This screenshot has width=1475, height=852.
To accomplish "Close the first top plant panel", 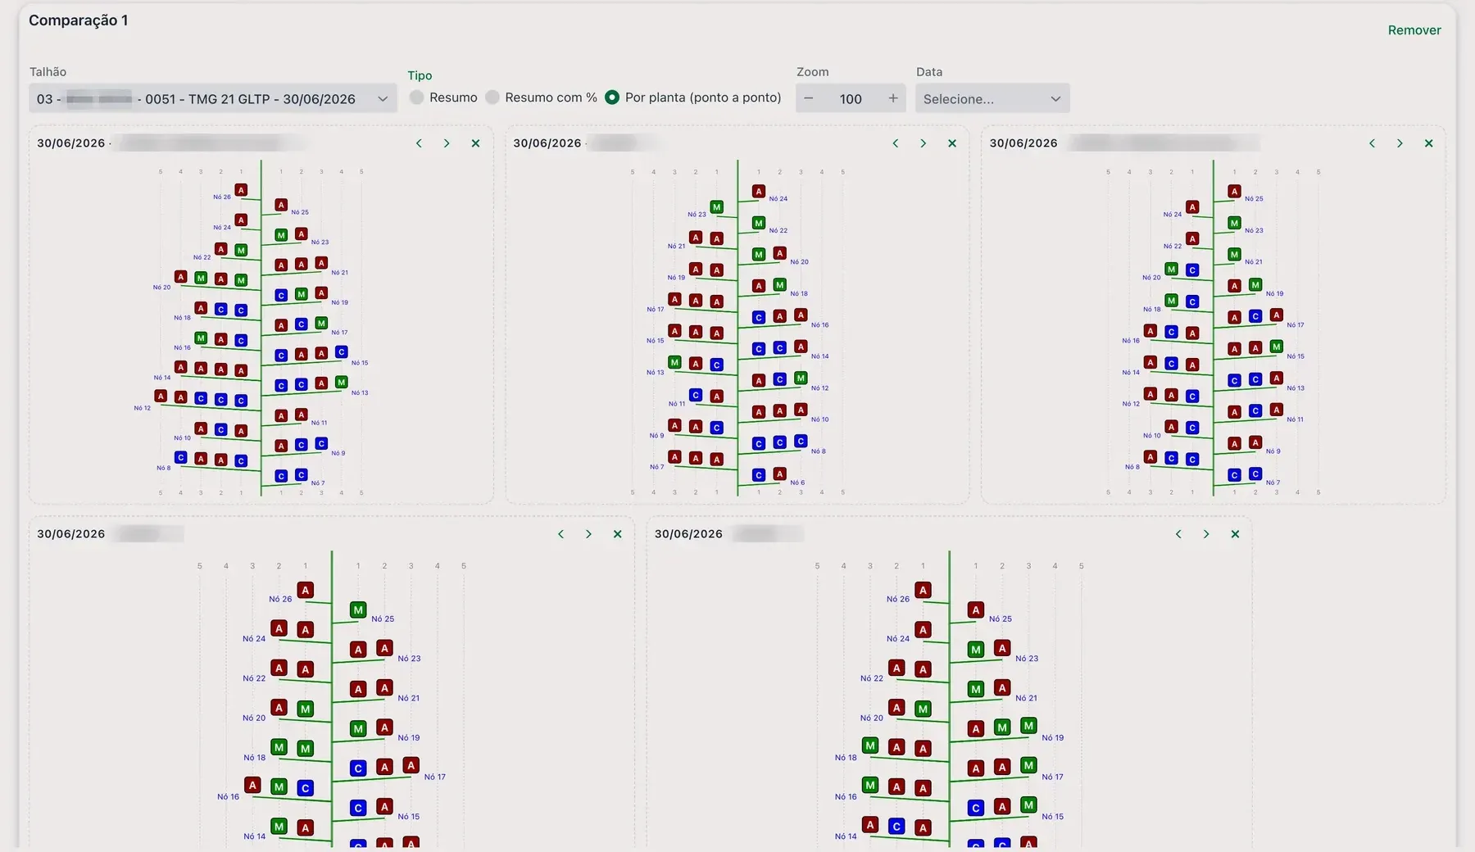I will coord(475,143).
